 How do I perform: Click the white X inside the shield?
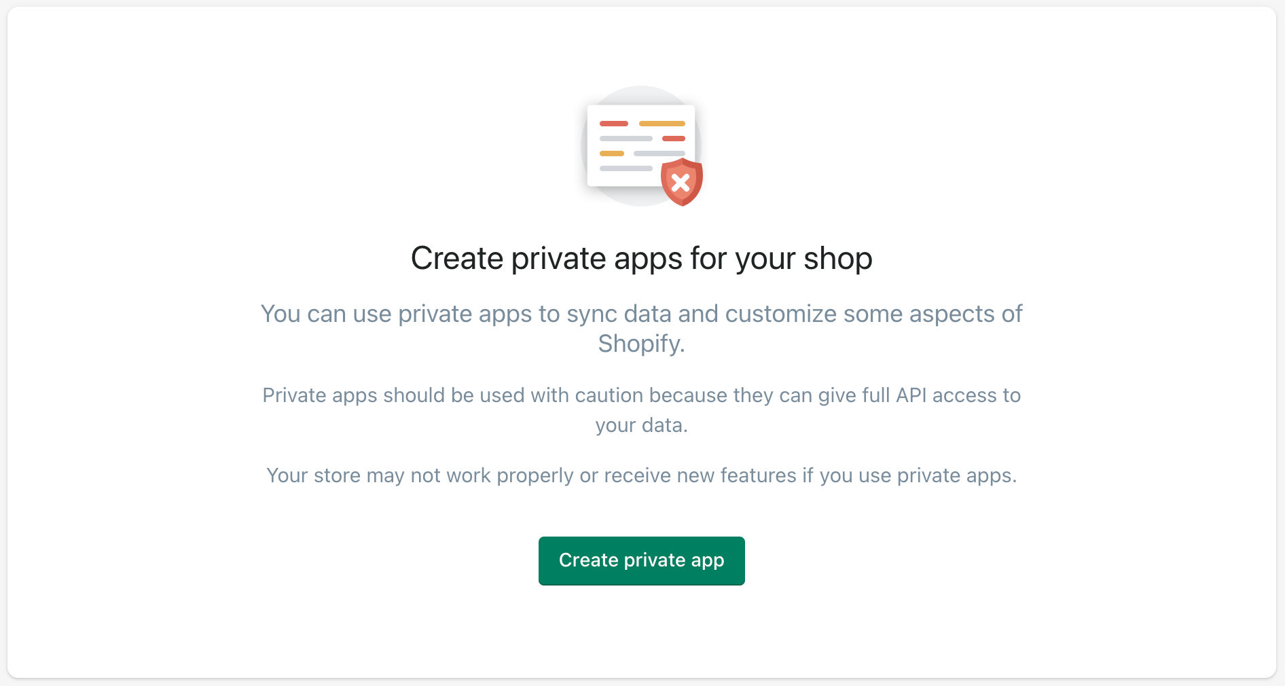pos(681,183)
